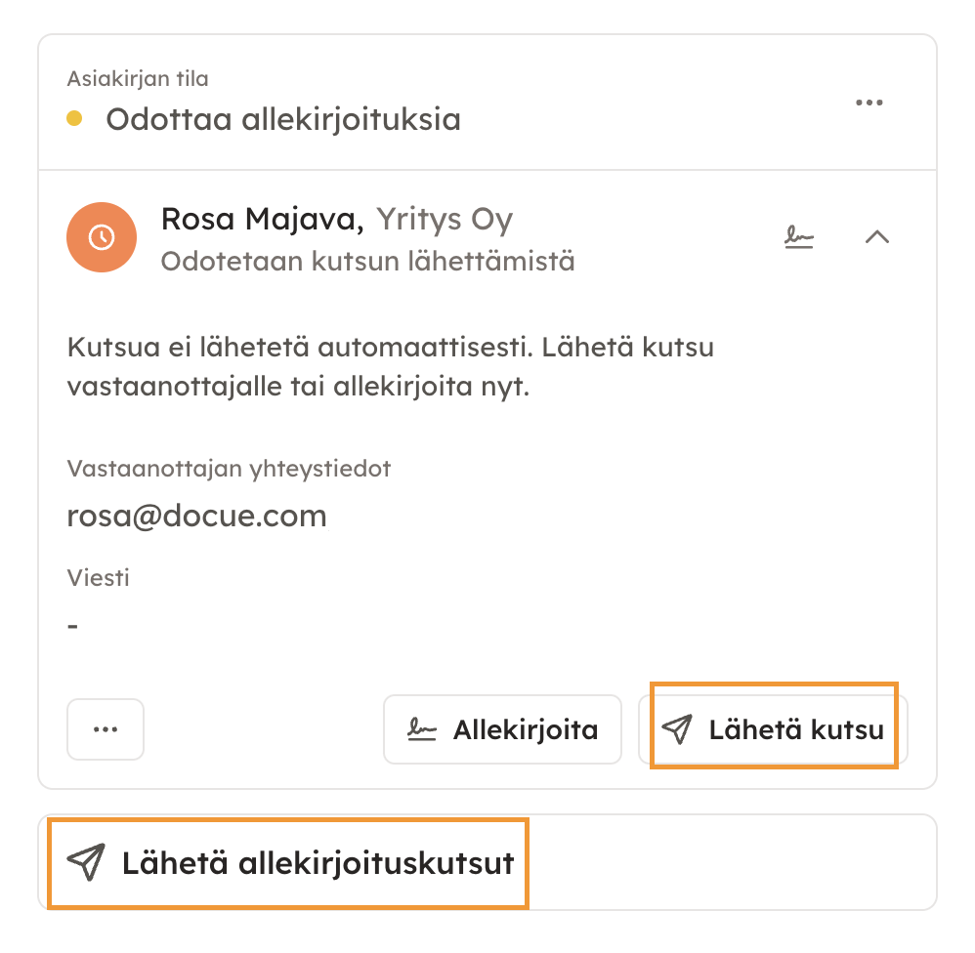
Task: Click the rosa@docue.com email address
Action: [196, 516]
